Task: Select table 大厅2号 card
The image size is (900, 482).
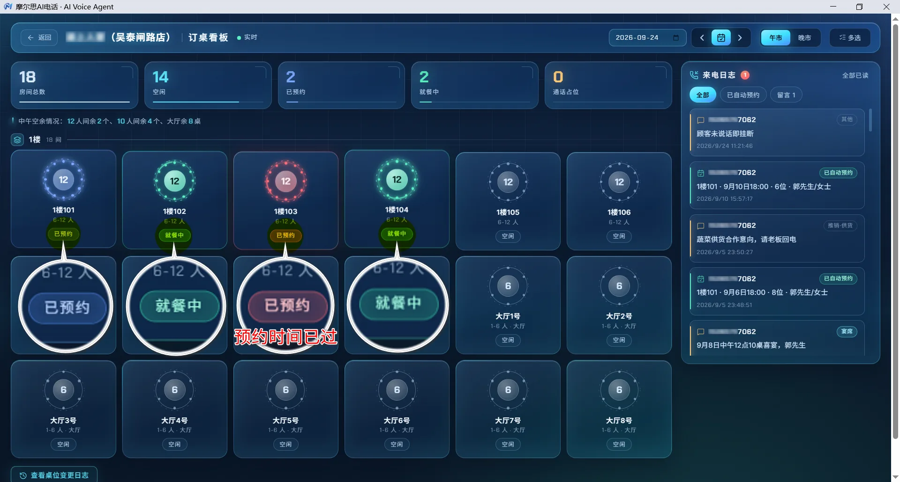Action: [619, 305]
